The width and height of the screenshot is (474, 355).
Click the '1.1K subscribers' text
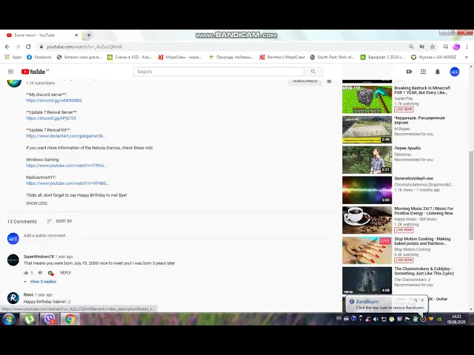coord(40,83)
